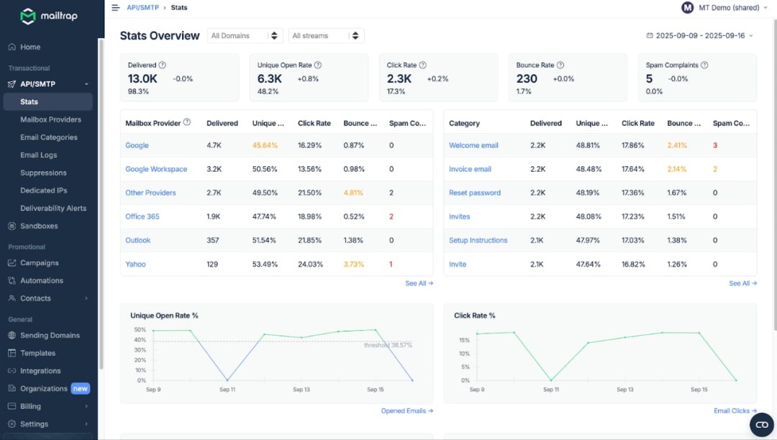Open the date range picker
The width and height of the screenshot is (777, 440).
click(x=699, y=35)
